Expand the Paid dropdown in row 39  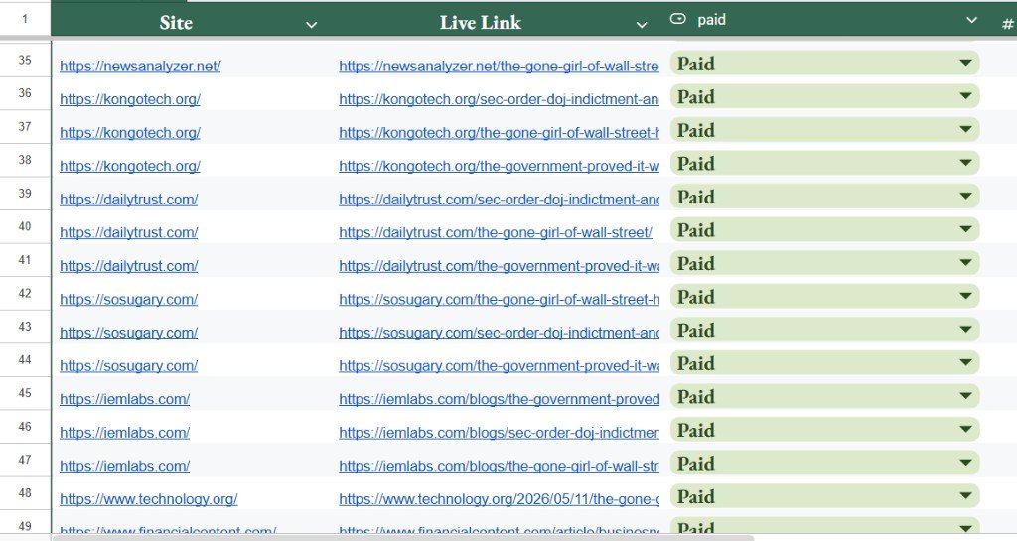click(965, 196)
